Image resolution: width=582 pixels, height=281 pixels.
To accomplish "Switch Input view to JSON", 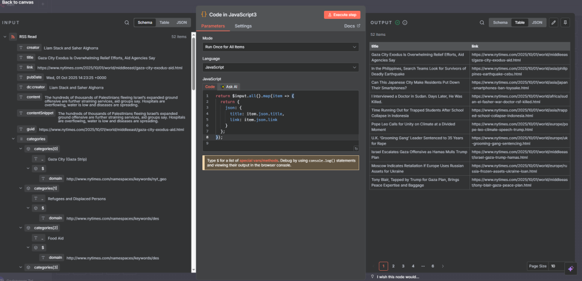I will point(181,23).
